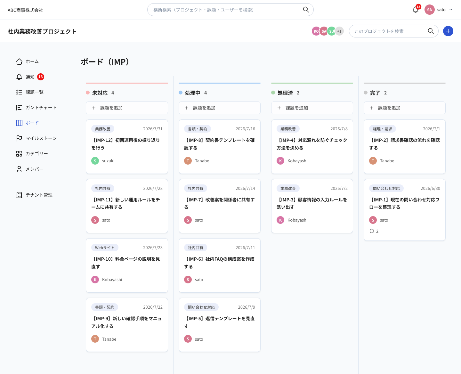Image resolution: width=461 pixels, height=374 pixels.
Task: Click the KO member avatar
Action: coord(316,31)
